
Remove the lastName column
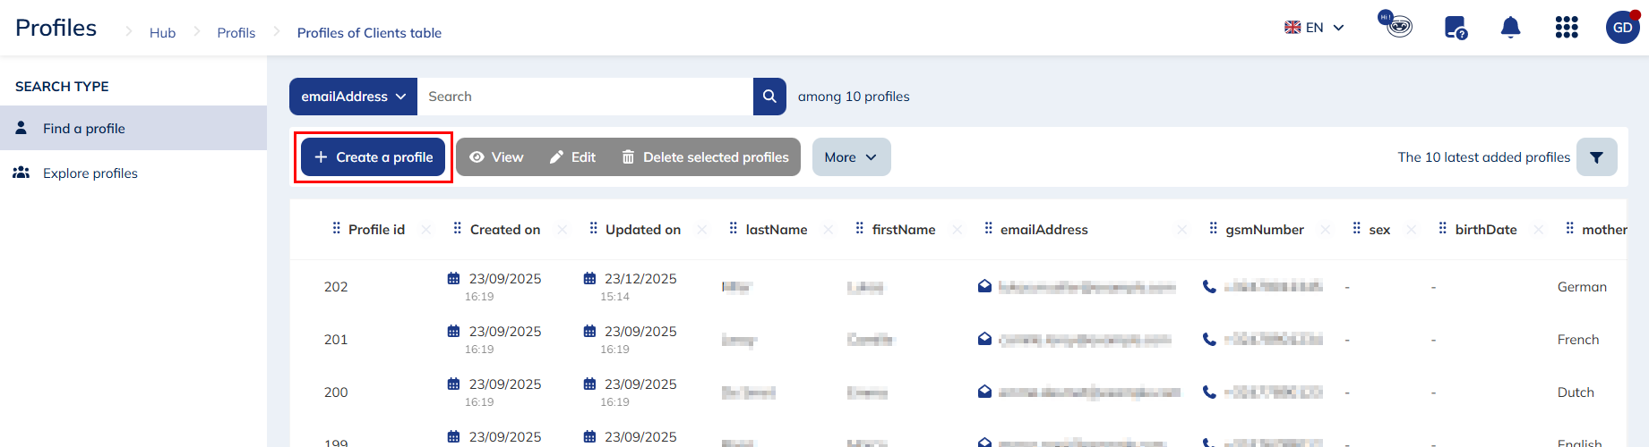coord(829,230)
